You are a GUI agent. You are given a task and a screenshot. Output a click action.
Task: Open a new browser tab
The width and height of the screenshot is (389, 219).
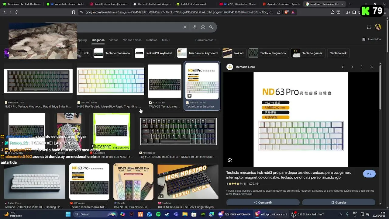349,4
